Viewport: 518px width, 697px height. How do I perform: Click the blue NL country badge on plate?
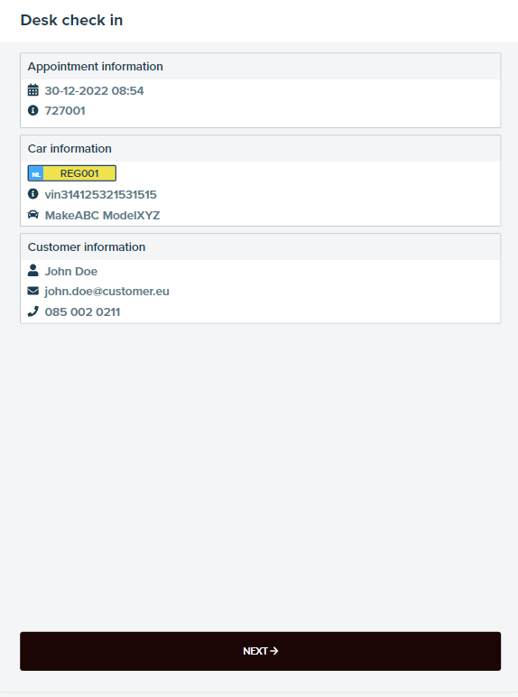tap(36, 174)
